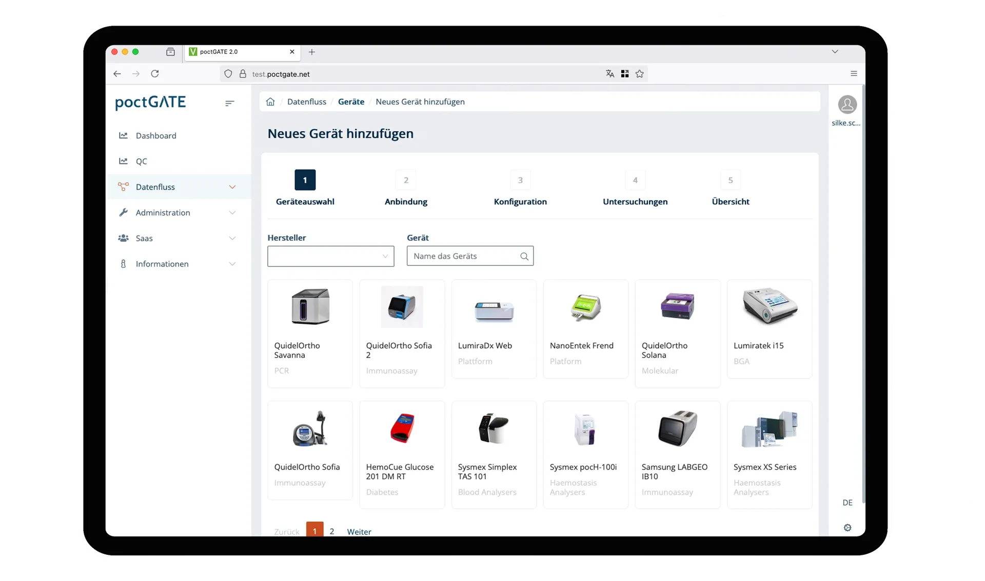The image size is (985, 581).
Task: Click the search magnifier in Gerät field
Action: pos(524,256)
